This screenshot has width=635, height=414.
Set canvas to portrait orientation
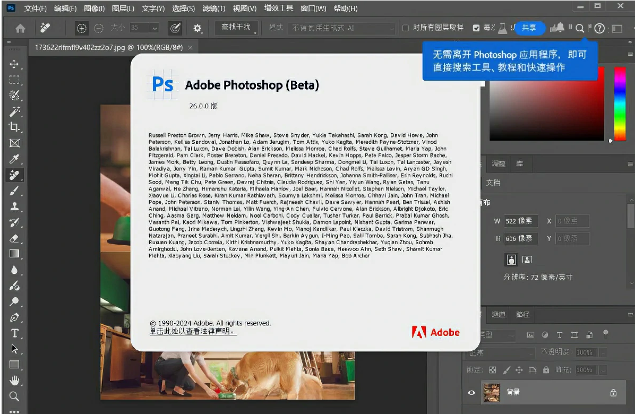click(511, 260)
